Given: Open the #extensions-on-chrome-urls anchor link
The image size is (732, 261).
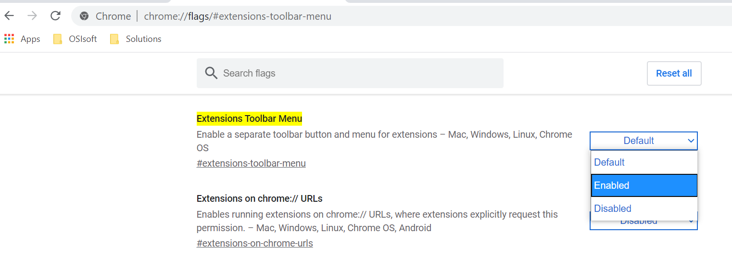Looking at the screenshot, I should 255,243.
